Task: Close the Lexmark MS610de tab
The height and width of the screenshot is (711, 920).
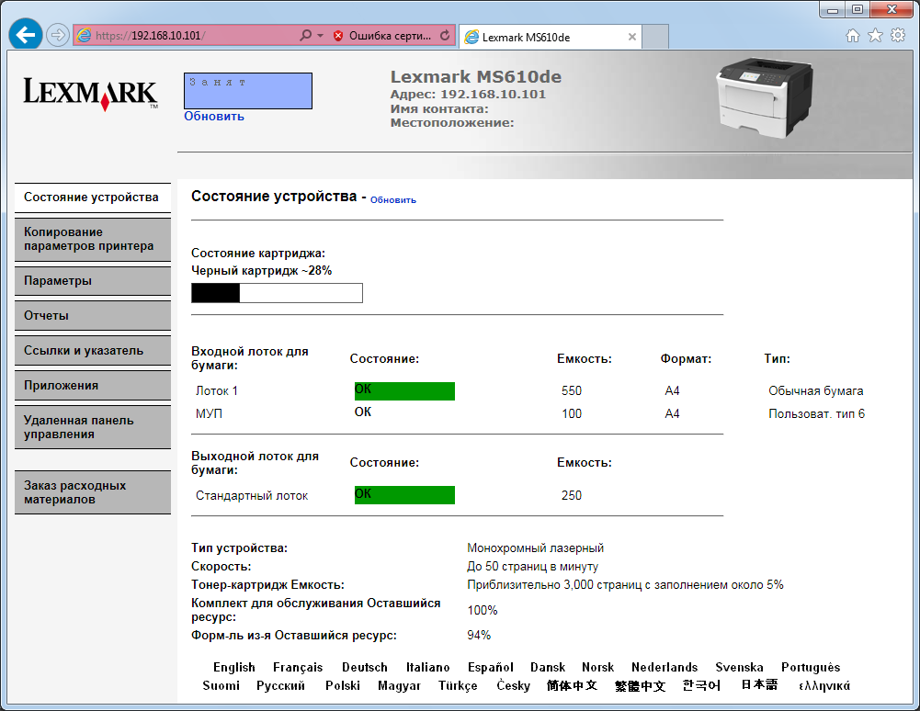Action: (x=632, y=37)
